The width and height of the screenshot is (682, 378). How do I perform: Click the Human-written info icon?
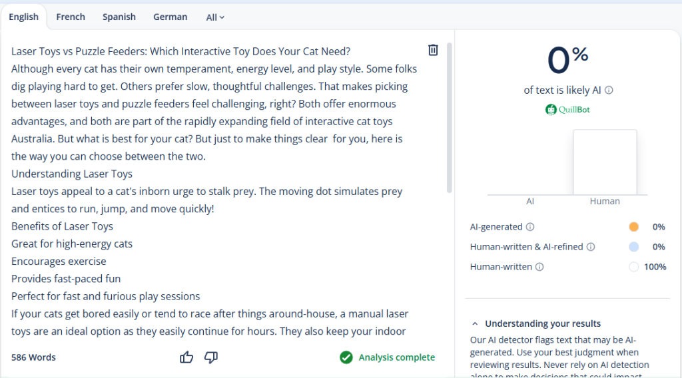[539, 267]
